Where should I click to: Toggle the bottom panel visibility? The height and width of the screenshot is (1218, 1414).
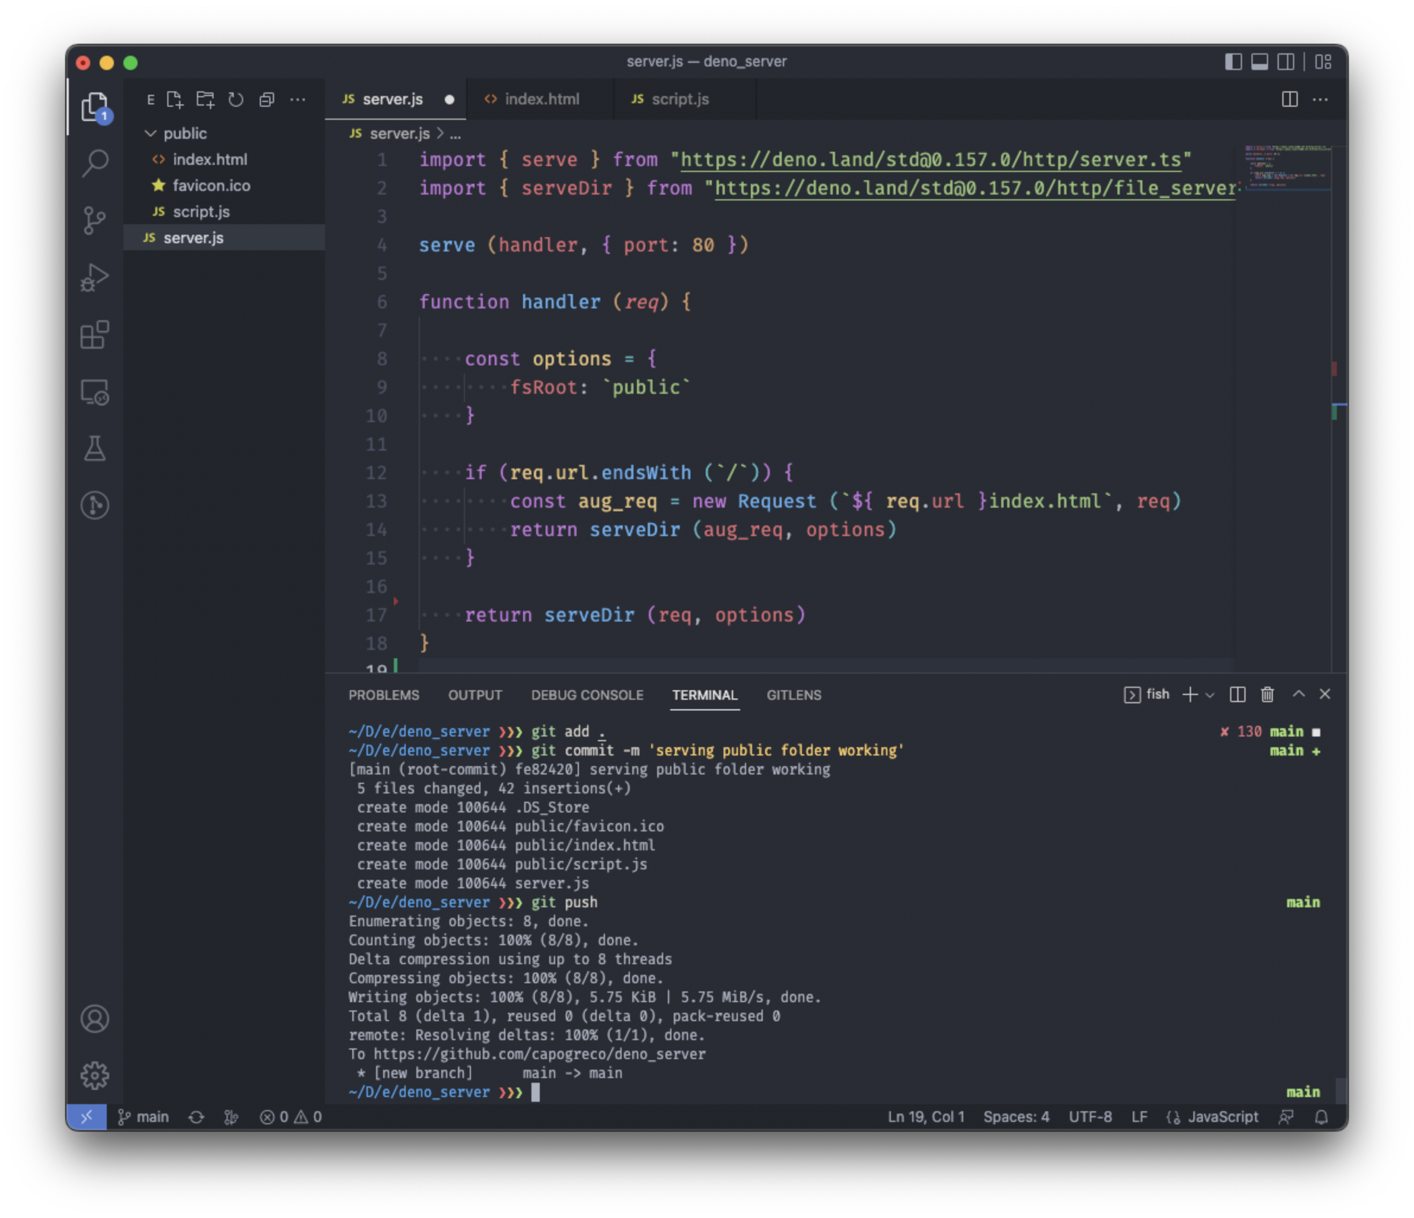pyautogui.click(x=1260, y=62)
